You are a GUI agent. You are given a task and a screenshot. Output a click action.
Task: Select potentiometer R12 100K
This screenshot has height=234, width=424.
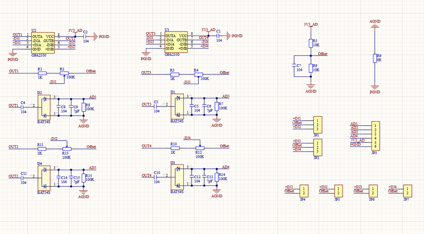click(200, 148)
